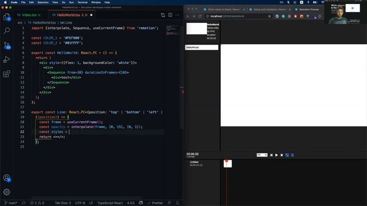
Task: Open the Manage settings gear
Action: pos(6,192)
